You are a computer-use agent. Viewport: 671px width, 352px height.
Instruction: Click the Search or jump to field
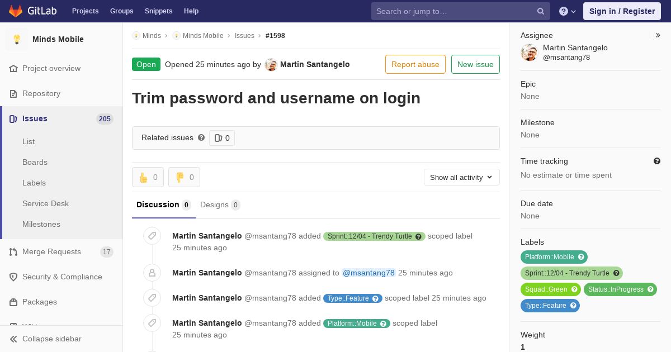click(461, 11)
